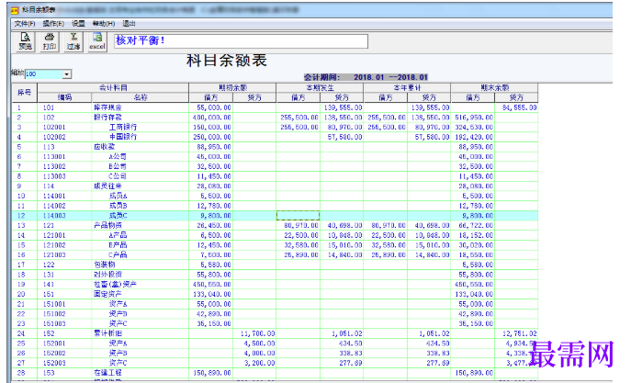The height and width of the screenshot is (383, 631).
Task: Click account code 113003
Action: point(54,176)
